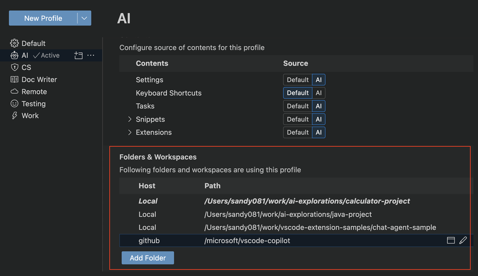Open a new window with the AI profile icon
The height and width of the screenshot is (276, 478).
[78, 55]
